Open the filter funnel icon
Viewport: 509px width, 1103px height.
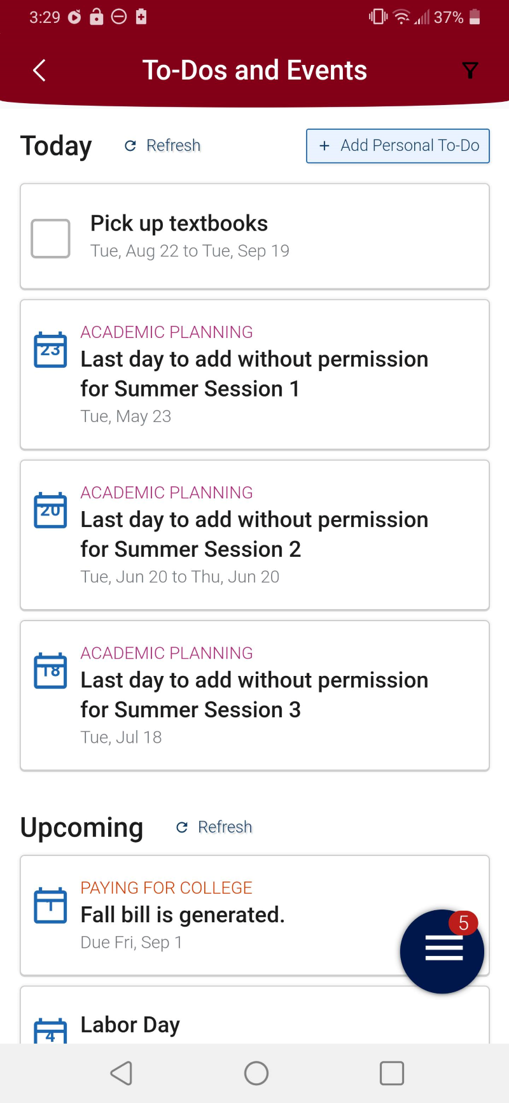point(470,70)
